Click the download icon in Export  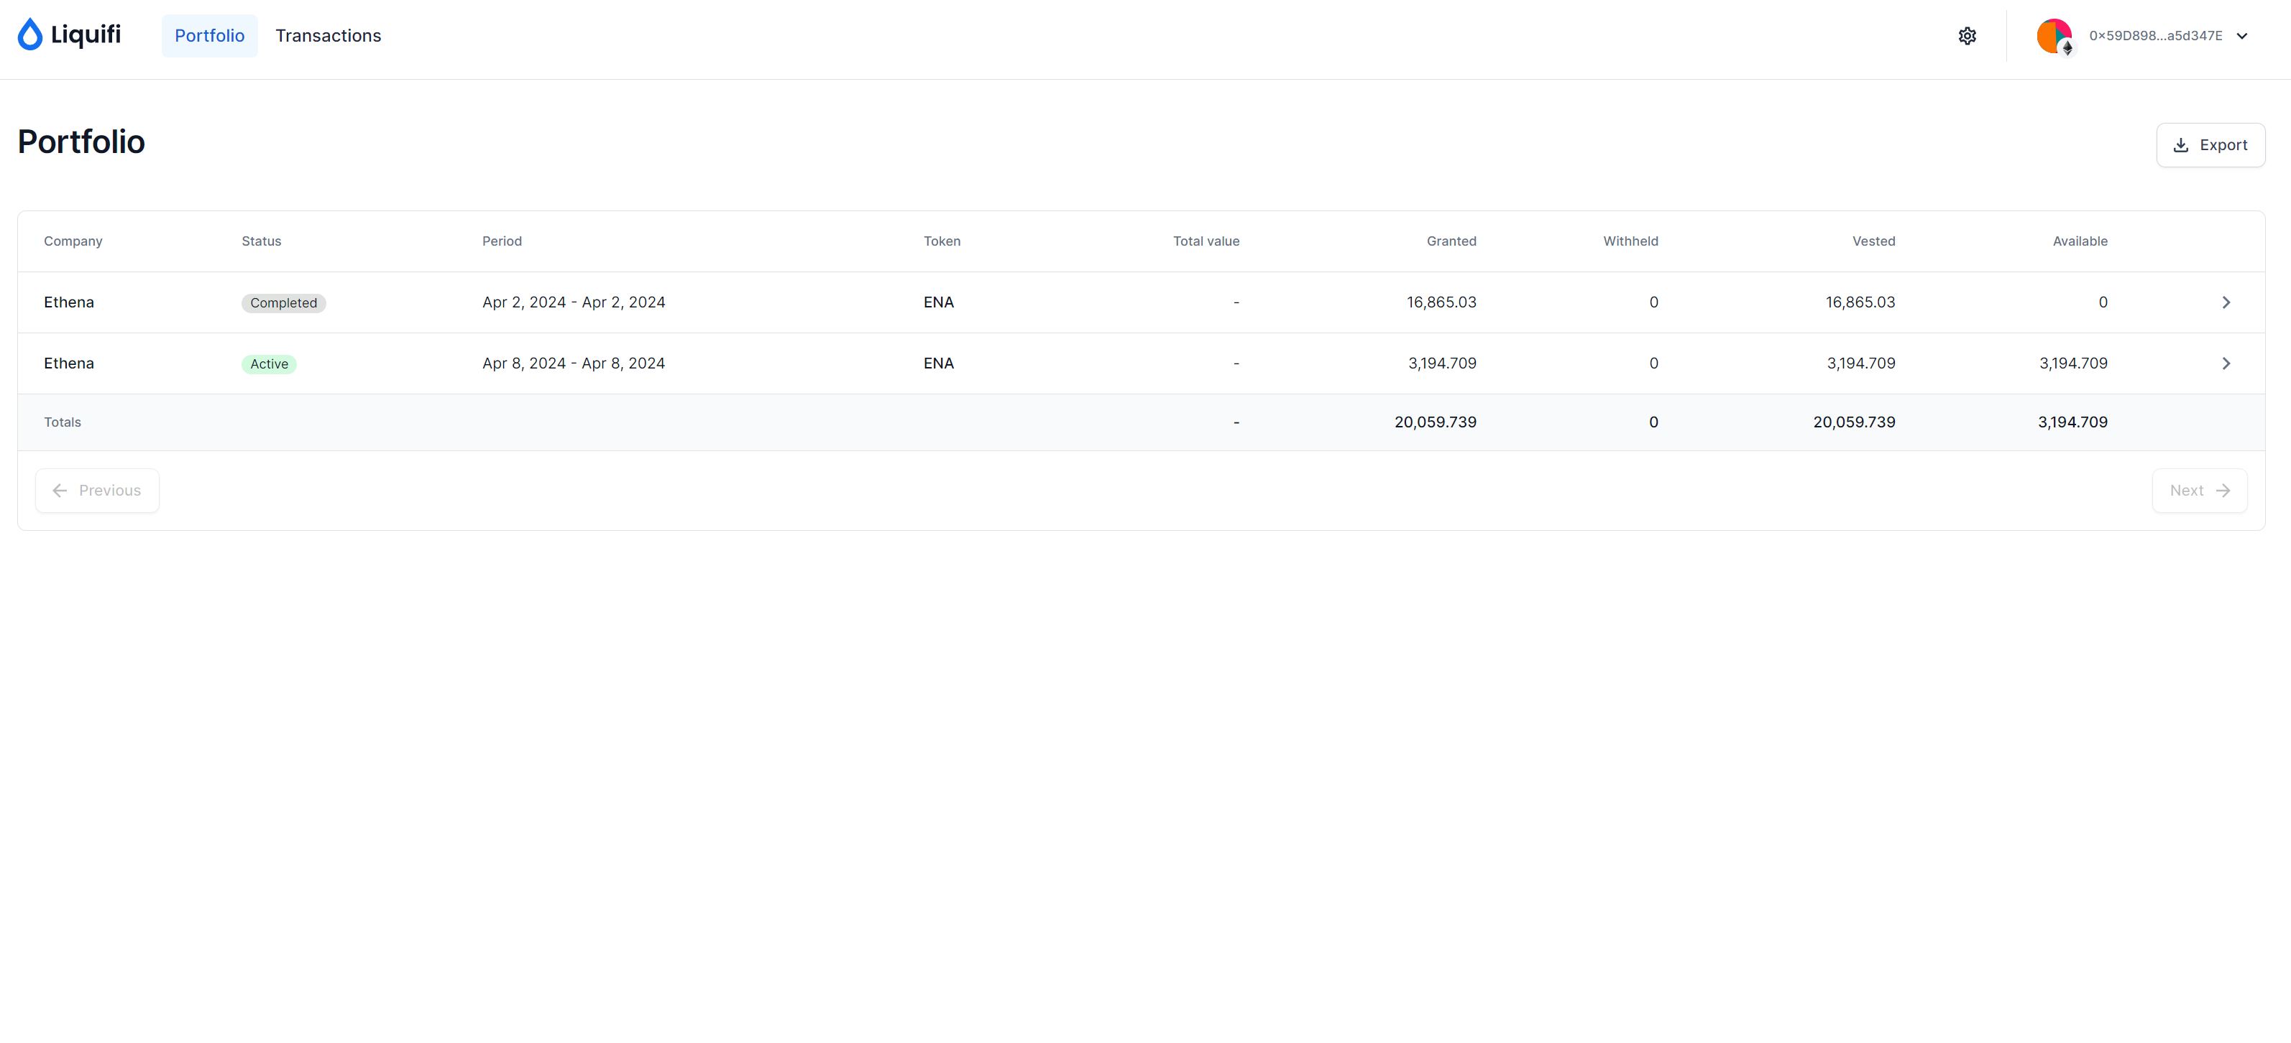2181,146
